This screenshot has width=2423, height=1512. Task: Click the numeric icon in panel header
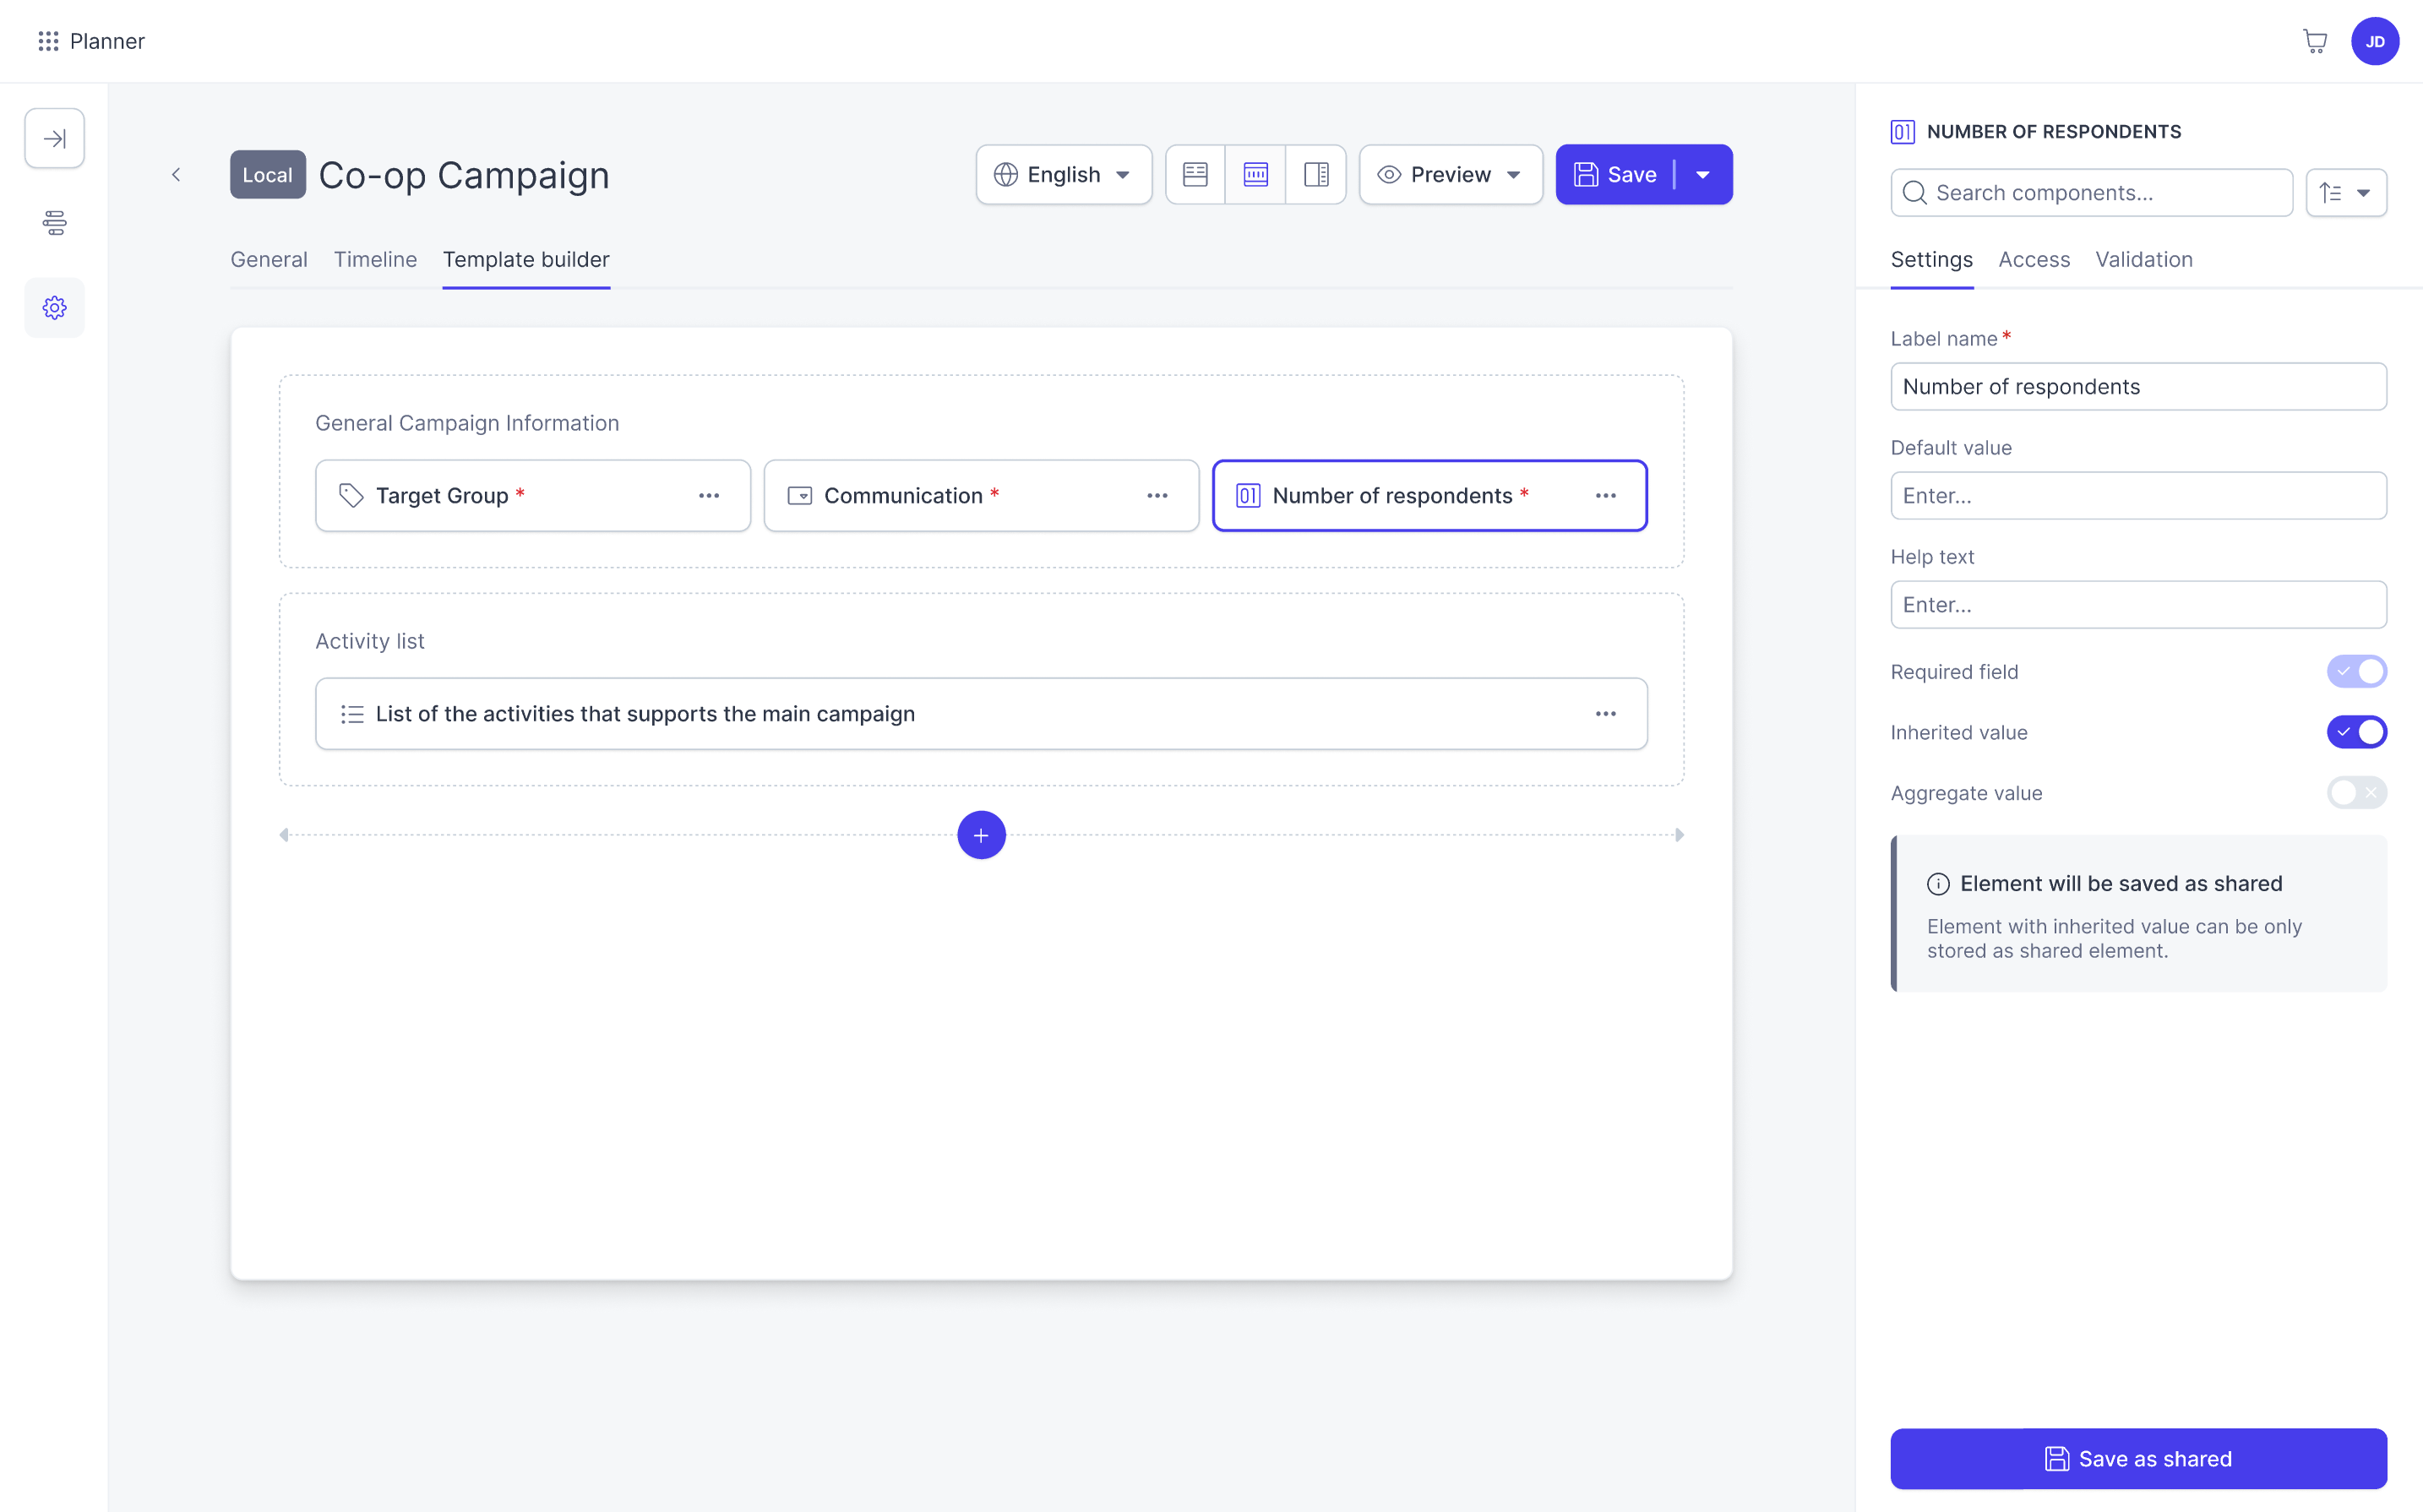1902,132
